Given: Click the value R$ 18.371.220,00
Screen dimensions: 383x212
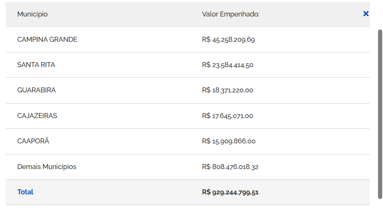Looking at the screenshot, I should pyautogui.click(x=227, y=90).
